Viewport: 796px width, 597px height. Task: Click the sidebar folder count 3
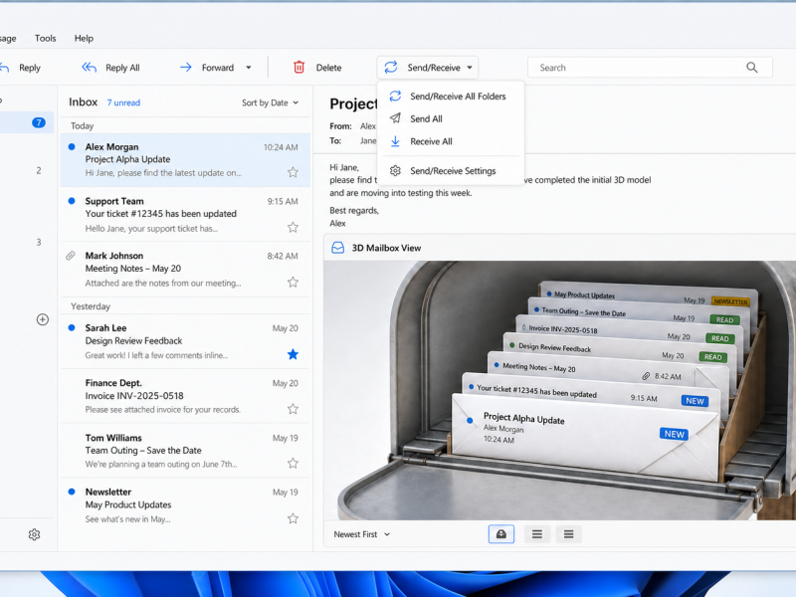tap(39, 242)
